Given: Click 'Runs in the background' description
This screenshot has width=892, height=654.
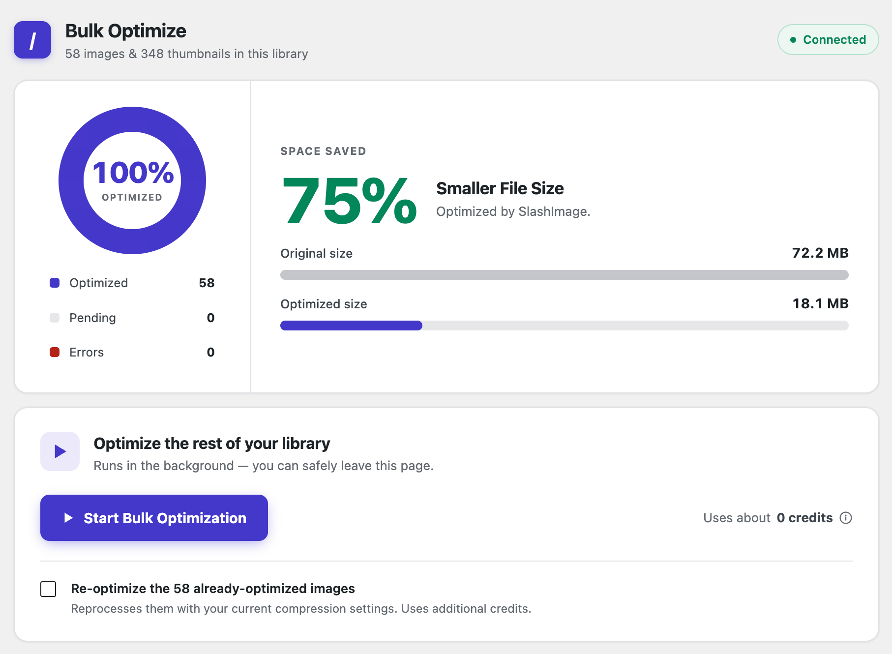Looking at the screenshot, I should click(264, 466).
